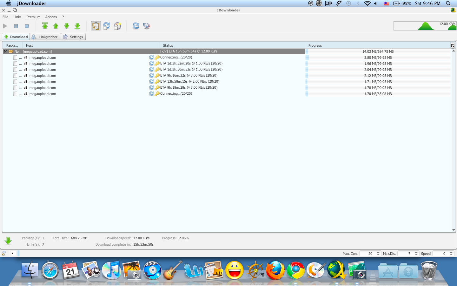Open Spotlight search in the menu bar
This screenshot has height=286, width=457.
pos(448,3)
